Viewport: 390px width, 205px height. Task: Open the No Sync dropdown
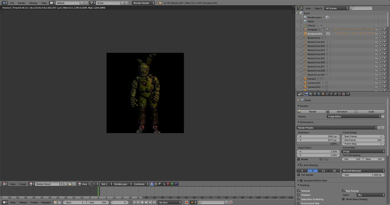point(170,202)
